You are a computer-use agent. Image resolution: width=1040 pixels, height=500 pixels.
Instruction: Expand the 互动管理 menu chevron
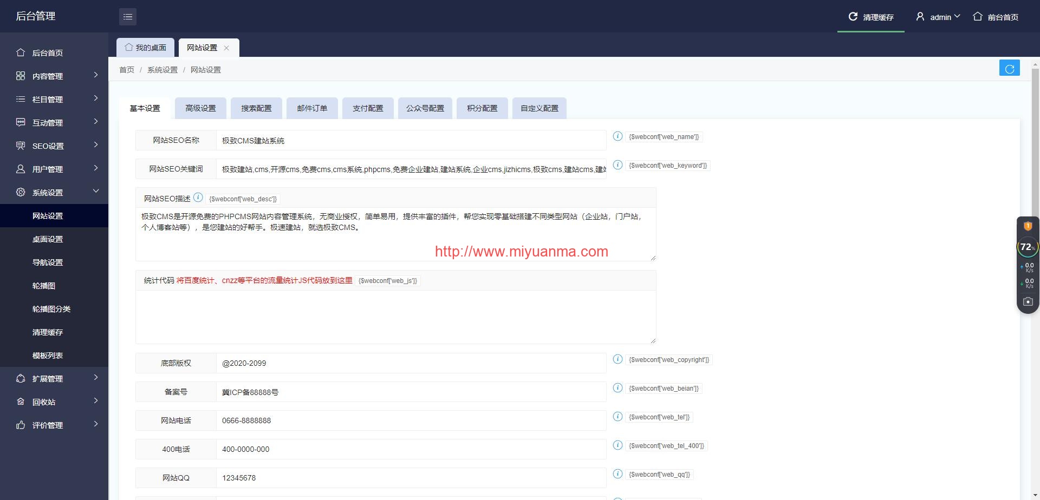click(96, 121)
